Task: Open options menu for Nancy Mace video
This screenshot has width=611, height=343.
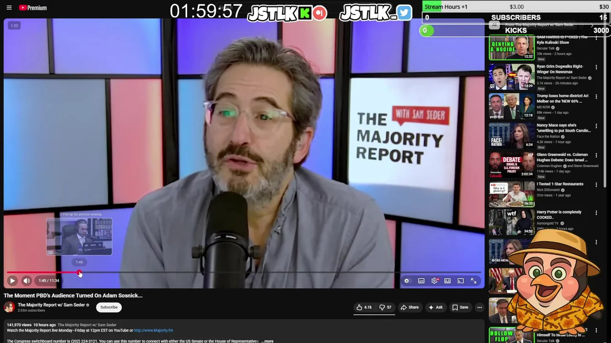Action: pos(596,126)
